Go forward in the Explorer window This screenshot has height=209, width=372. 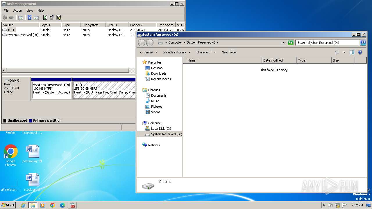(x=150, y=43)
